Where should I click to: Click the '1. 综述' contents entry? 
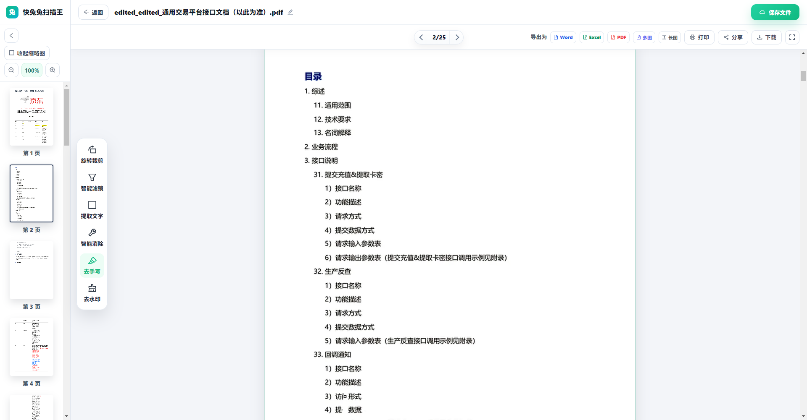click(314, 91)
